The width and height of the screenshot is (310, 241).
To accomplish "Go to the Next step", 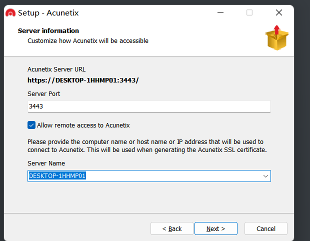I will point(216,228).
